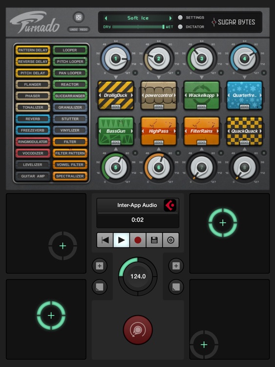Click next arrow on QuackQuack slot
Viewport: 275px width, 367px height.
pyautogui.click(x=260, y=131)
